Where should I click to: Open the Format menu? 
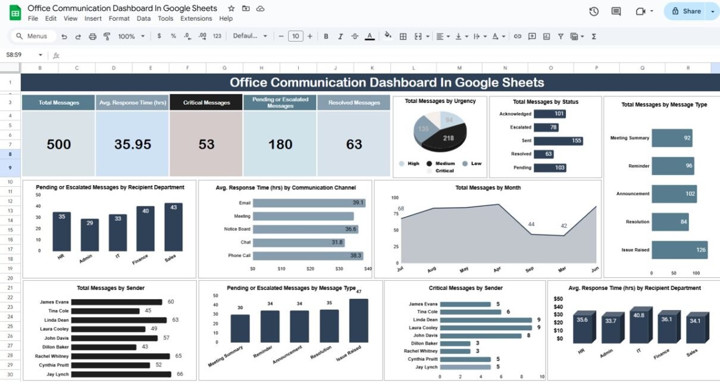pos(119,18)
